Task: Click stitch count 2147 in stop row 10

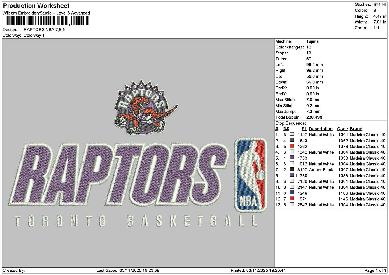Action: [302, 187]
